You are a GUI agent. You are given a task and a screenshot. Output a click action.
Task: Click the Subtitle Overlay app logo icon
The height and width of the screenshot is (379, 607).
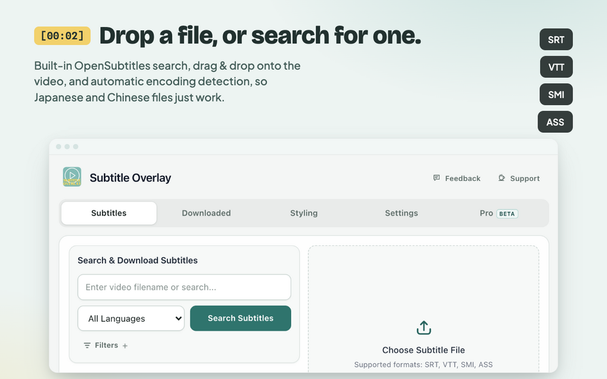click(72, 177)
